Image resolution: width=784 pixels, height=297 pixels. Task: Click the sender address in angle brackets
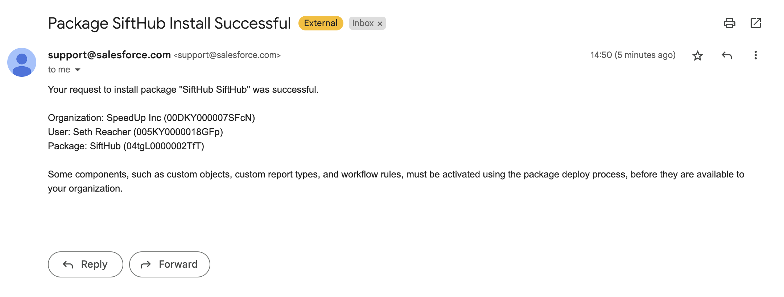pos(227,55)
